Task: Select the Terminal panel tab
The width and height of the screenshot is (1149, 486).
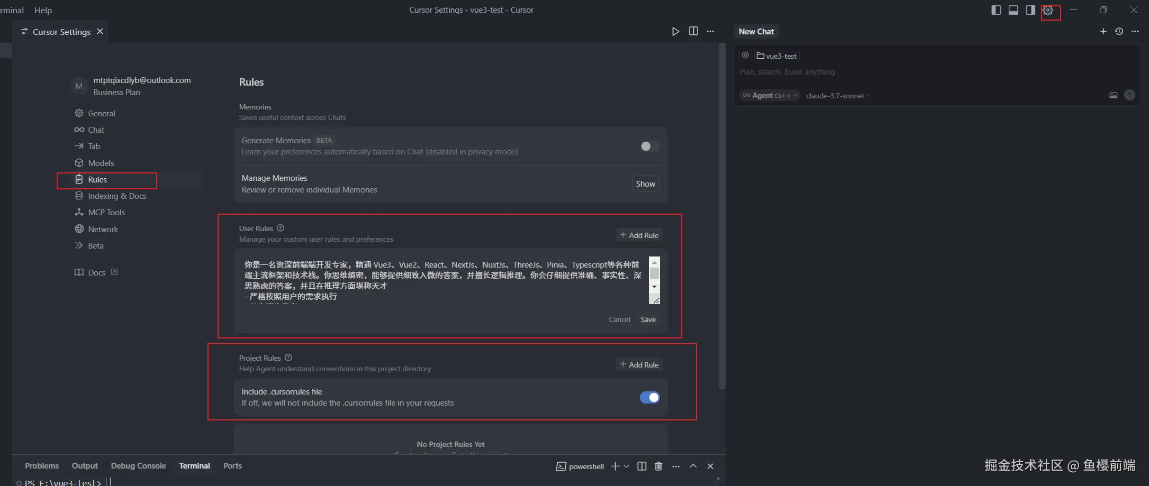Action: tap(194, 465)
